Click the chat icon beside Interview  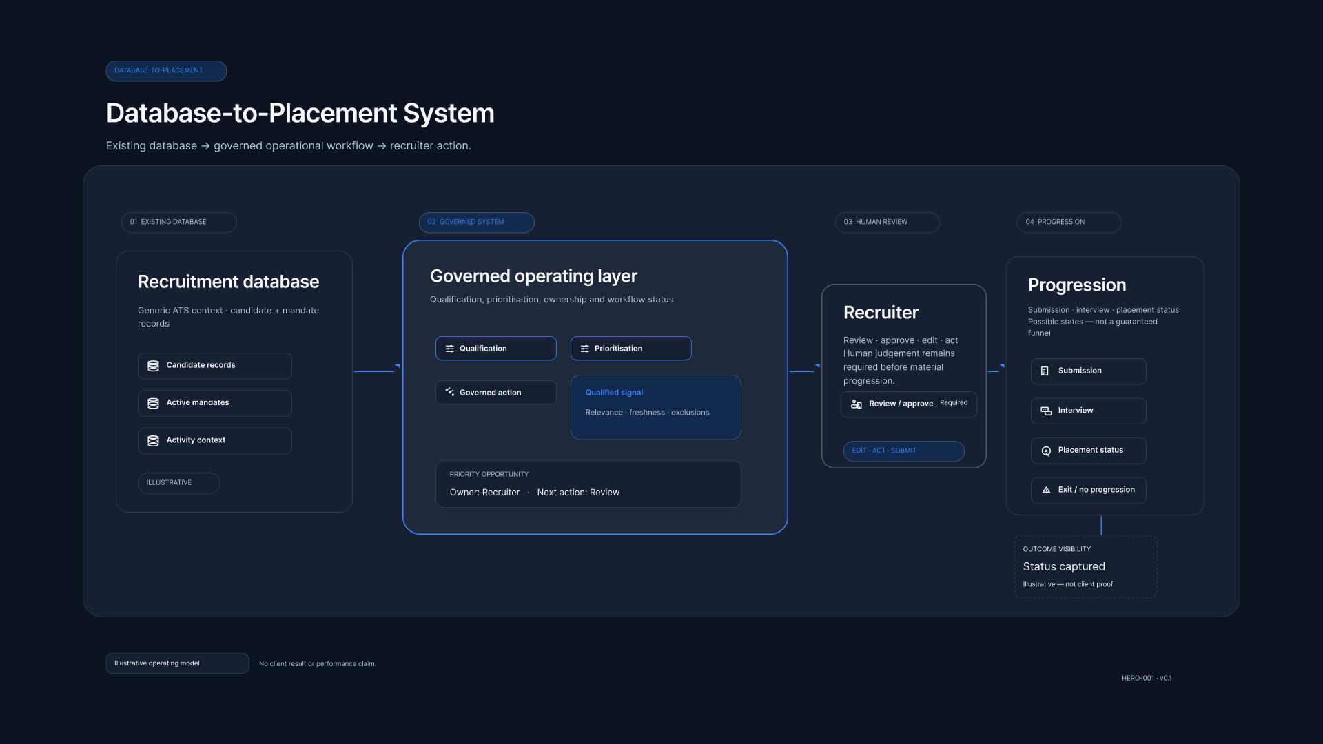point(1045,411)
